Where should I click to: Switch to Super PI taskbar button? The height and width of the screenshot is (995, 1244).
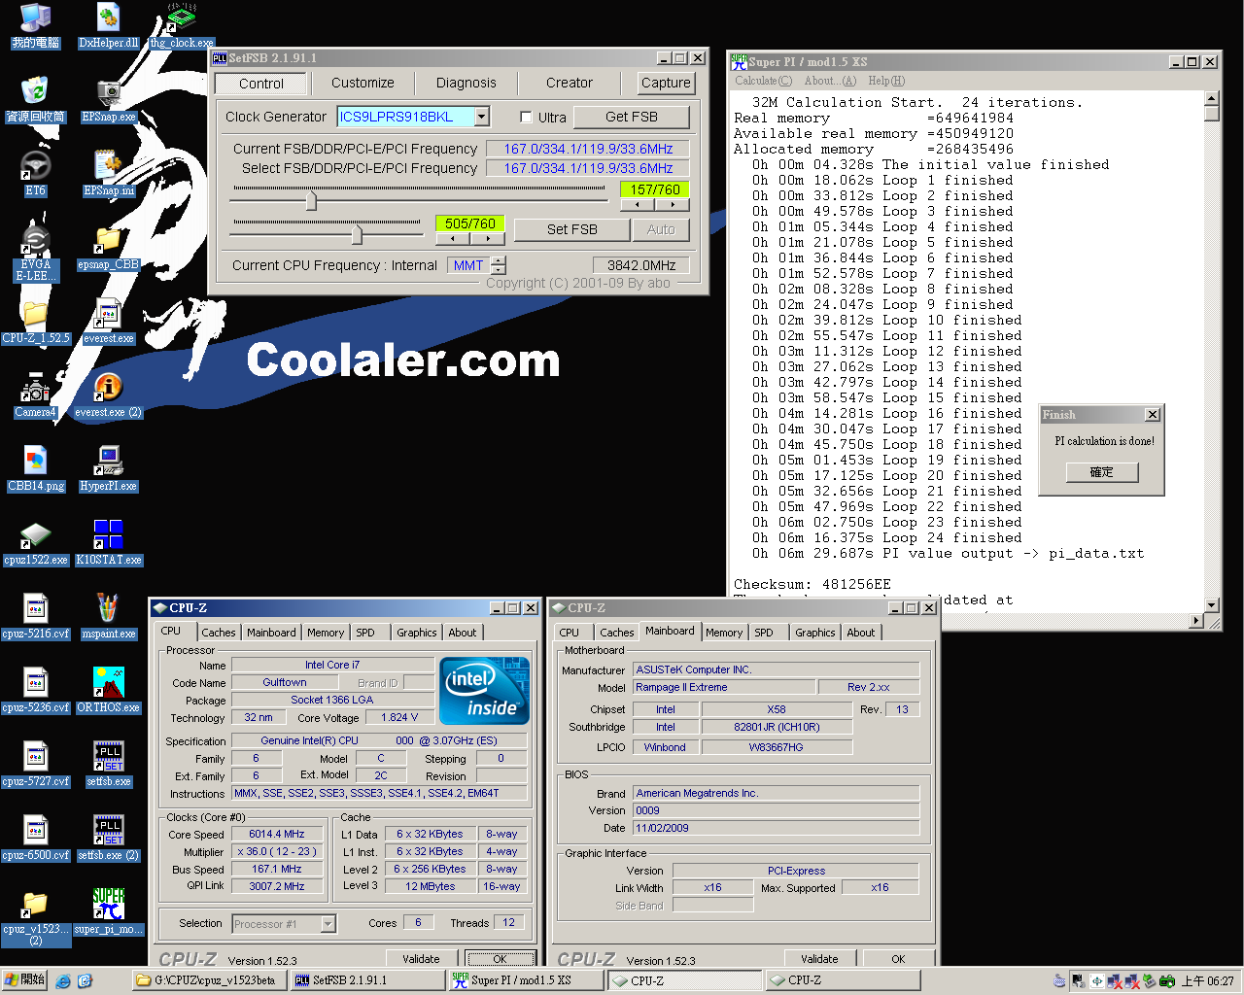point(526,980)
